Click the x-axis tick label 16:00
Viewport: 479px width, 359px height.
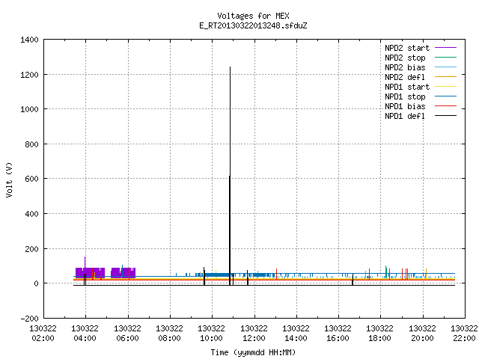pos(338,338)
